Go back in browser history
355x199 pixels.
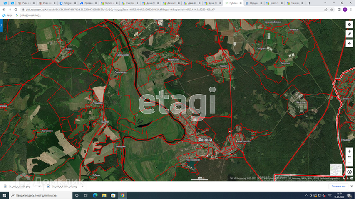tap(4, 10)
